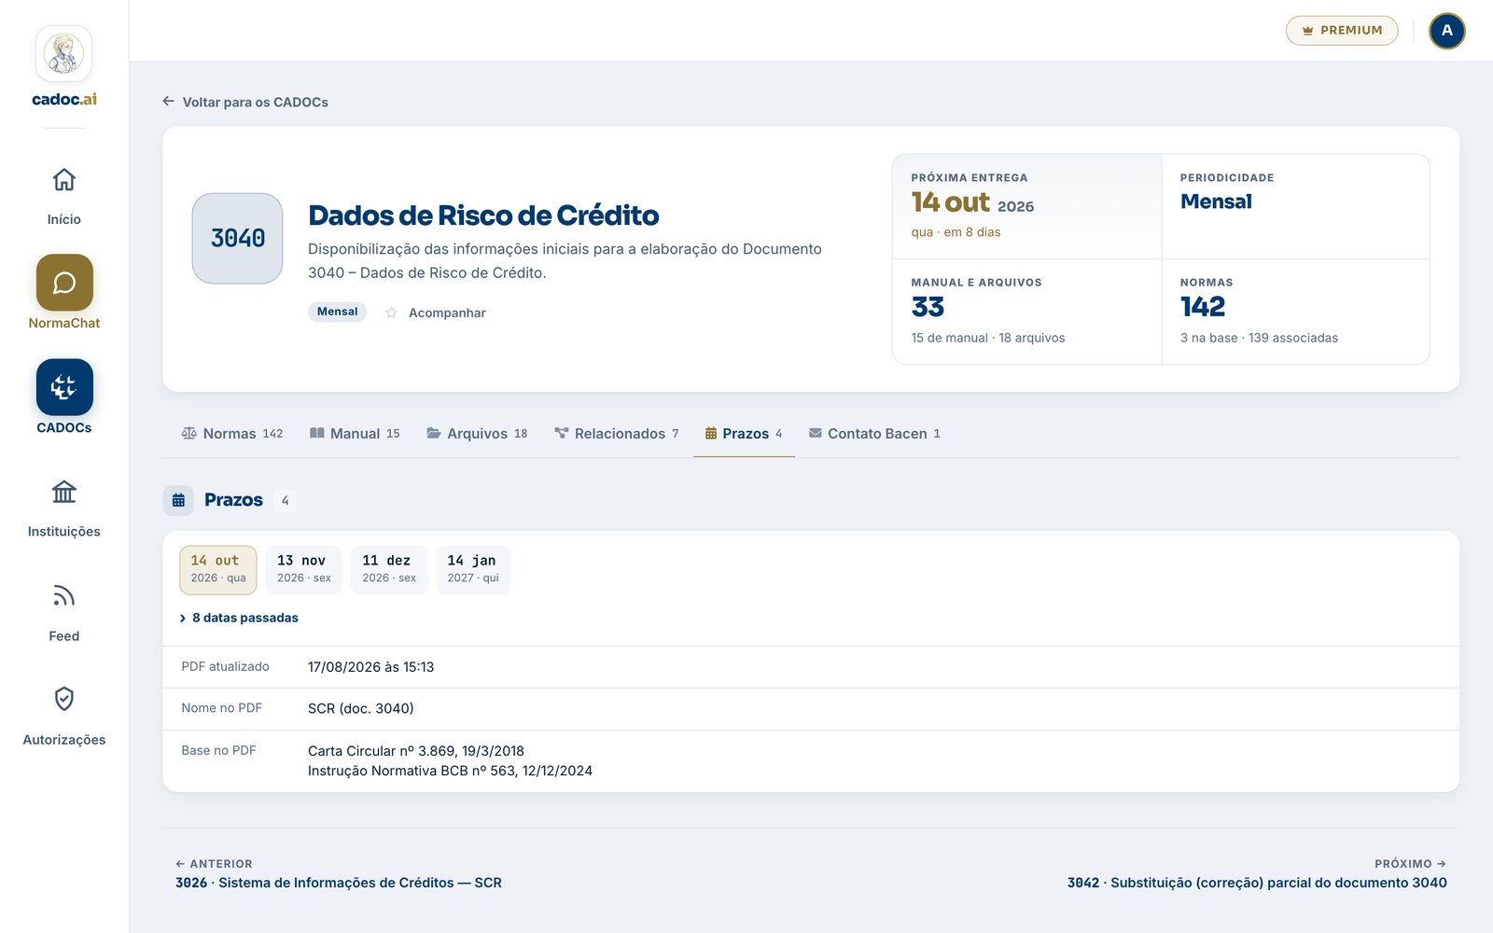Open the Manual e Arquivos 33 card
The width and height of the screenshot is (1493, 933).
[1026, 312]
